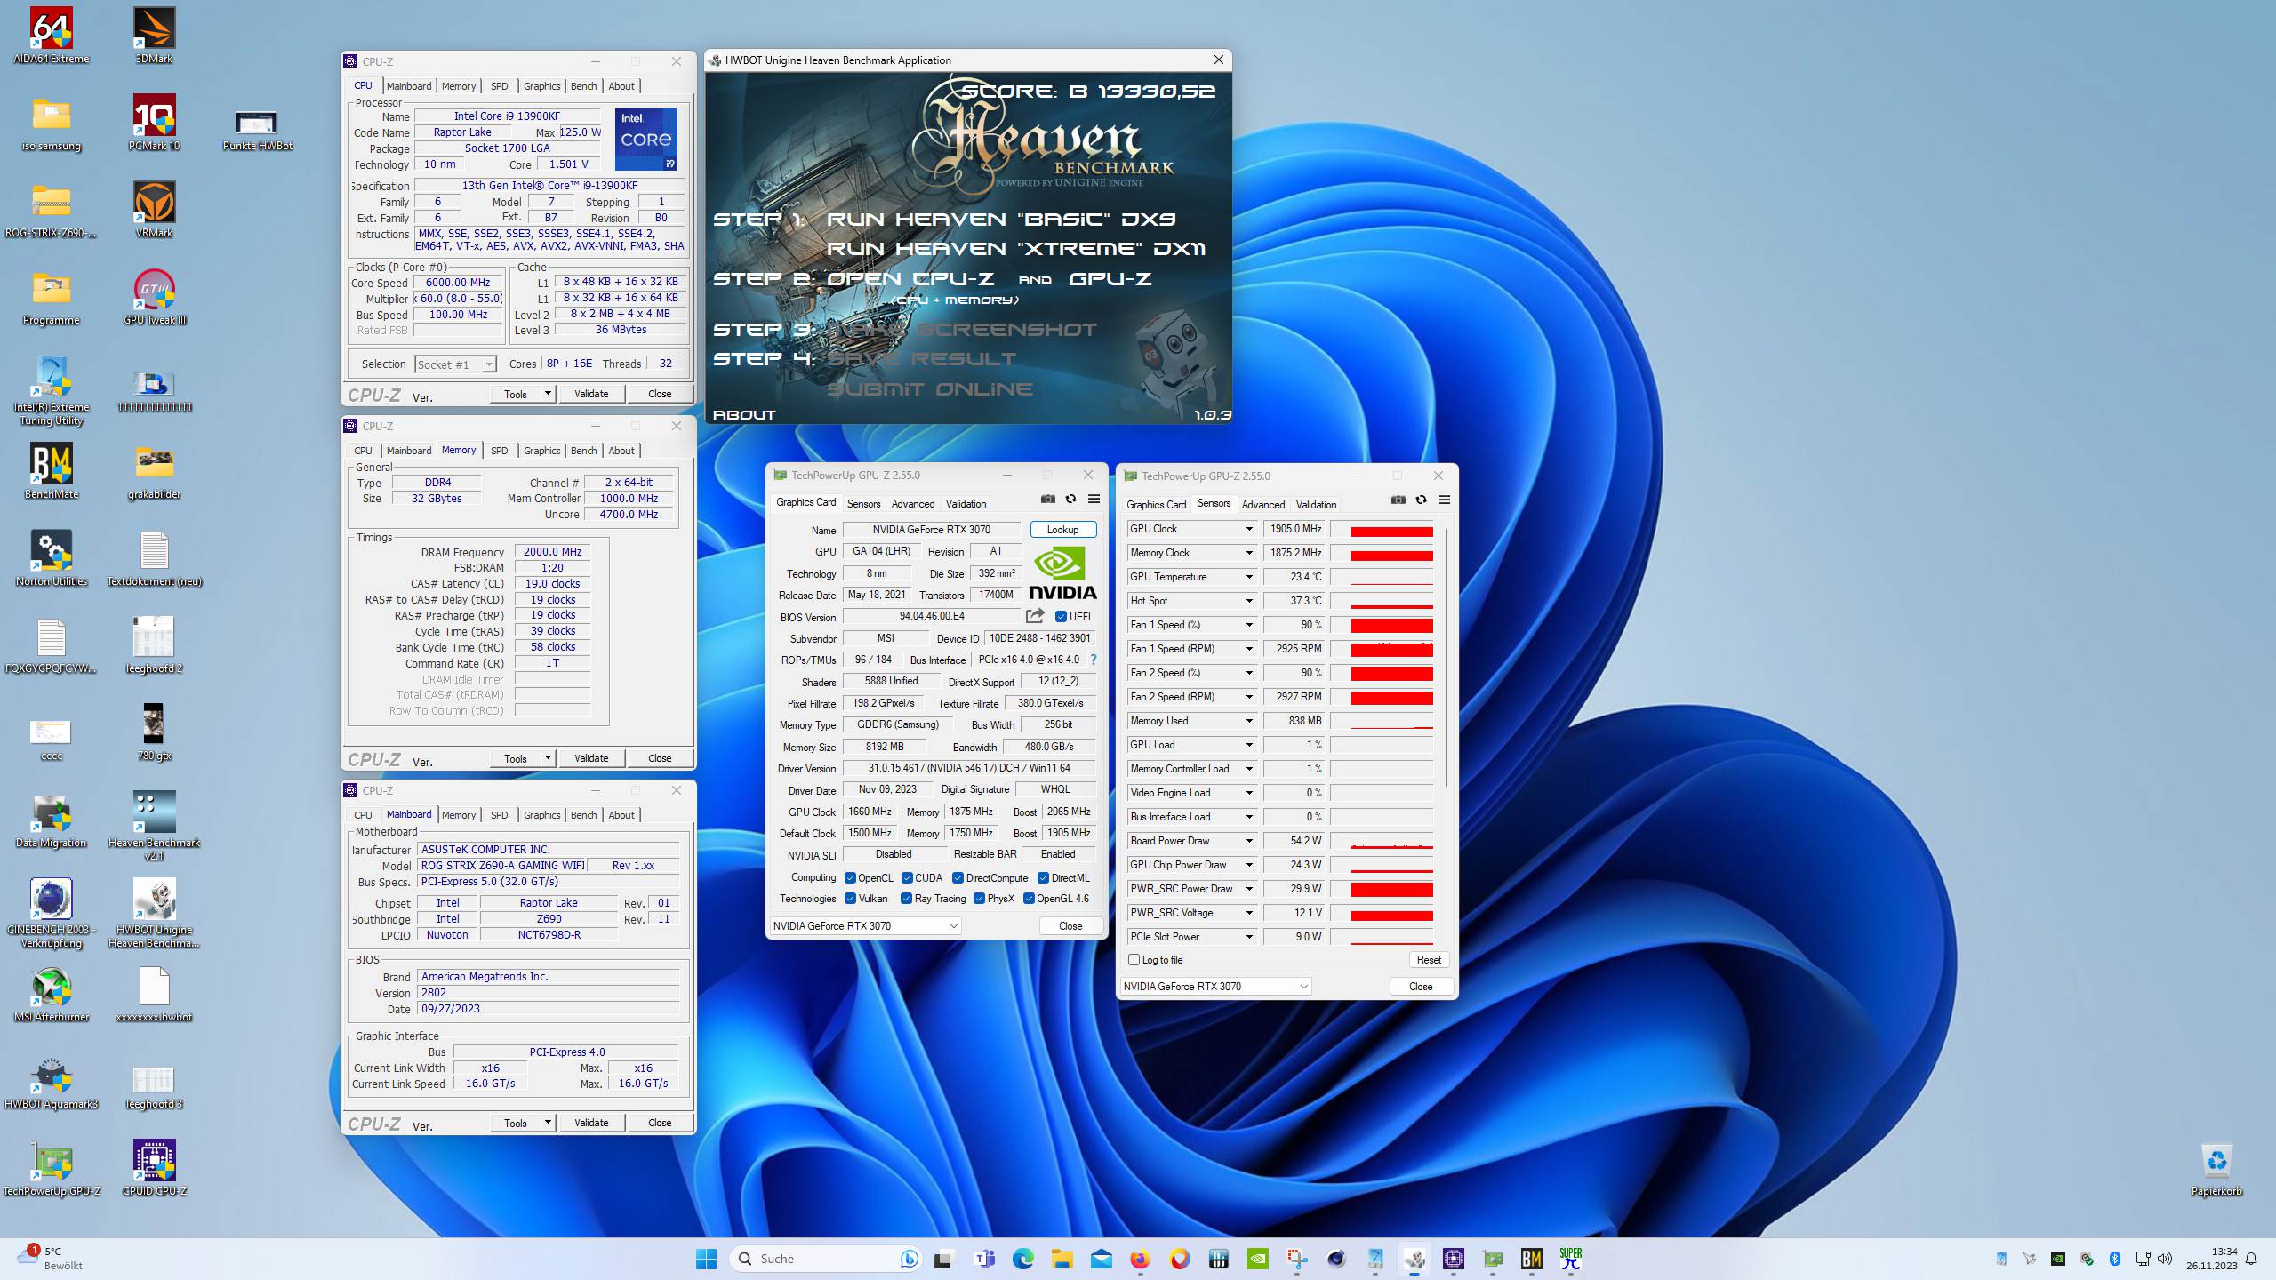Open Microsoft Edge from the taskbar
Viewport: 2276px width, 1280px height.
[1023, 1259]
